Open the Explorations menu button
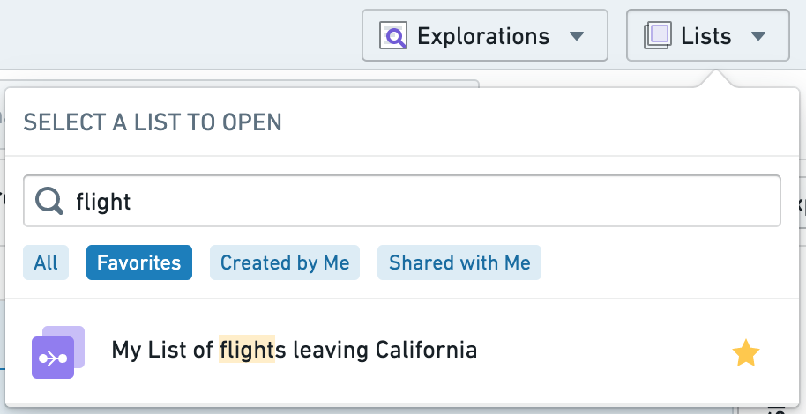This screenshot has width=806, height=414. [485, 35]
